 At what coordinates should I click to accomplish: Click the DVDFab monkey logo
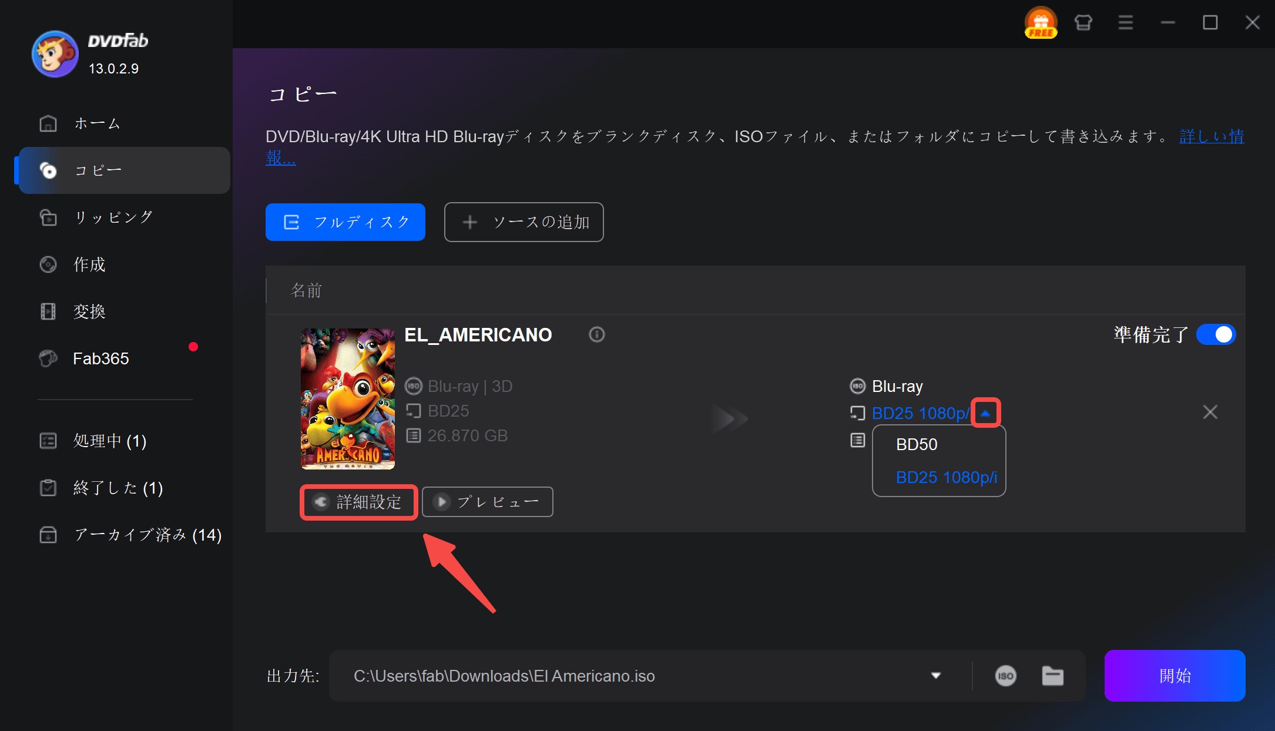click(x=55, y=54)
